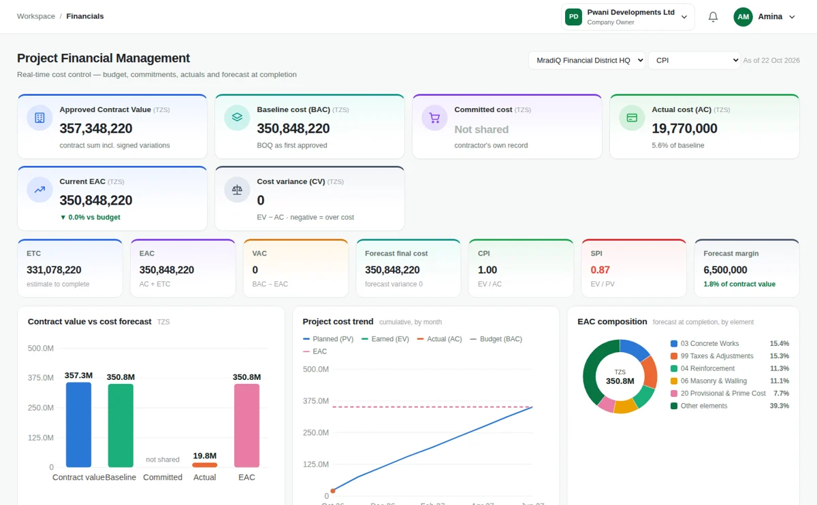The image size is (817, 505).
Task: Click the Not shared committed cost text
Action: [481, 129]
